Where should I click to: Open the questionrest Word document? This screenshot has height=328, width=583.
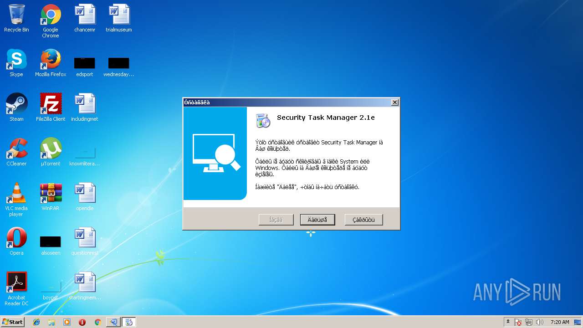(85, 241)
